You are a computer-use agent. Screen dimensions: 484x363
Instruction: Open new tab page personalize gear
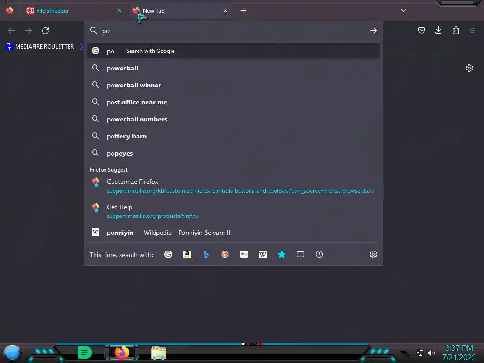point(469,68)
